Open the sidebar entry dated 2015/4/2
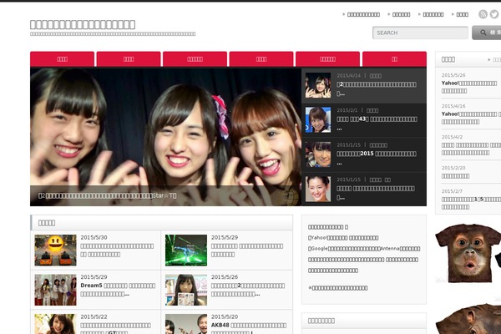 471,149
